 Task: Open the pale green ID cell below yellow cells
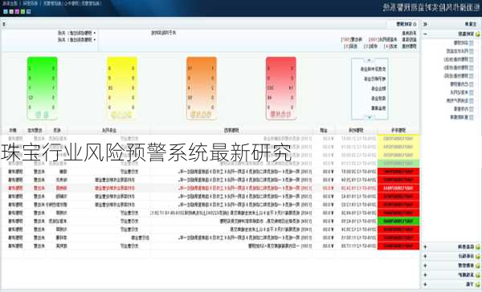(x=398, y=164)
